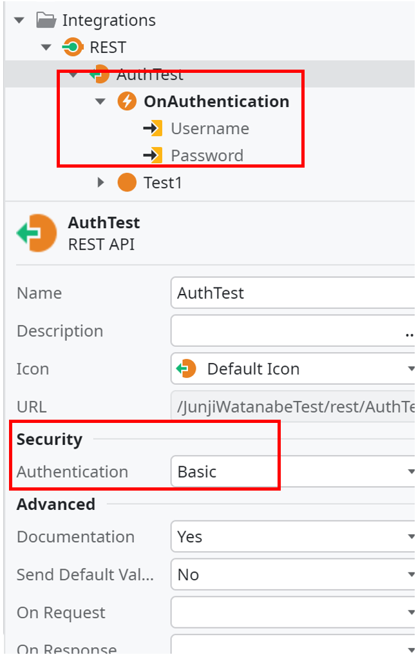Click the green Default Icon preview
The height and width of the screenshot is (655, 416).
coord(187,368)
